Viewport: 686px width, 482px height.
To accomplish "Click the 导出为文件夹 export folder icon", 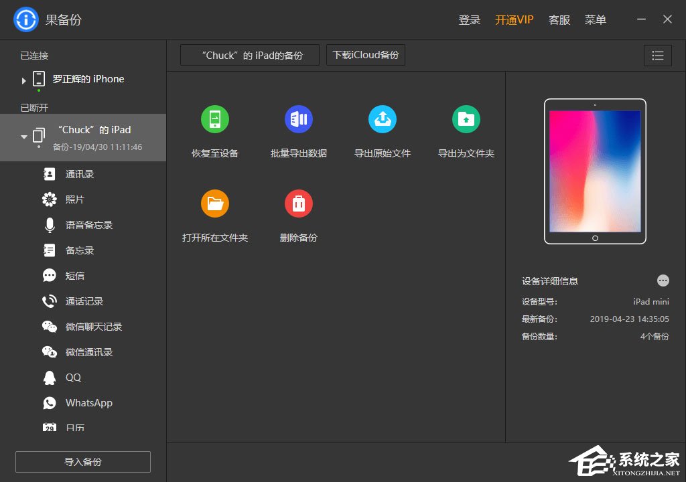I will (466, 118).
